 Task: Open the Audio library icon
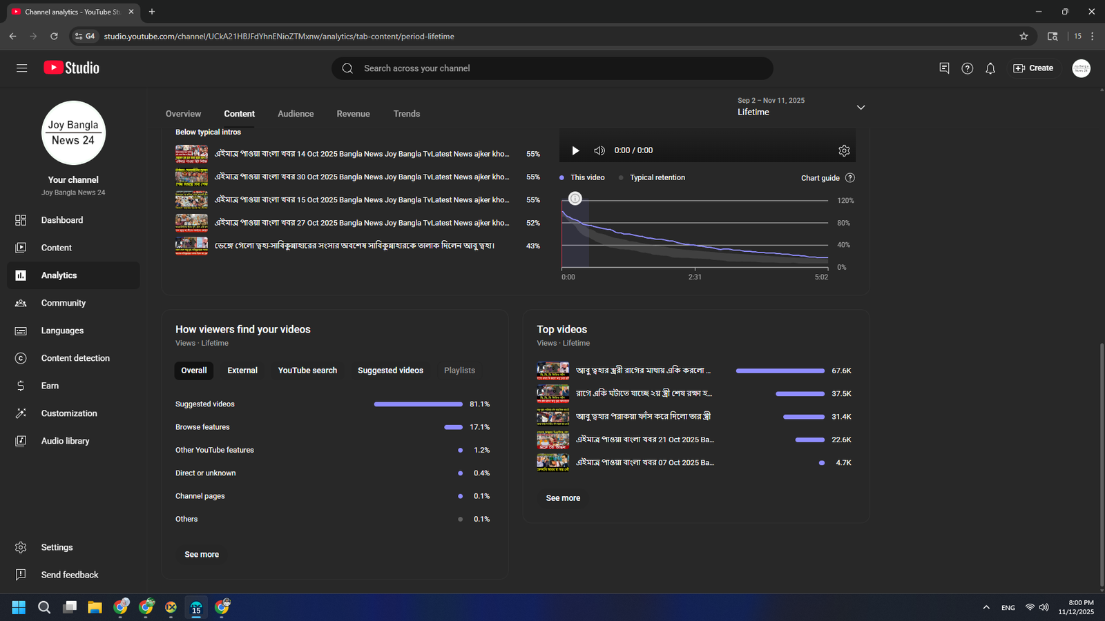[21, 441]
